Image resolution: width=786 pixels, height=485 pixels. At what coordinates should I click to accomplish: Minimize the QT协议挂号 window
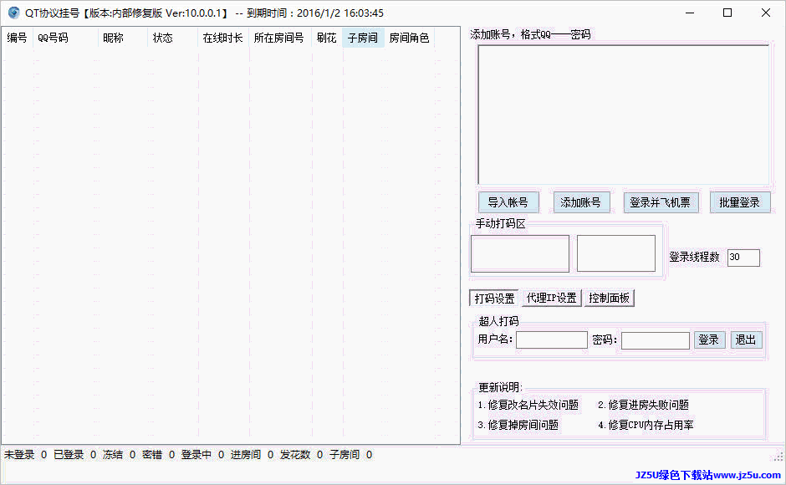690,13
